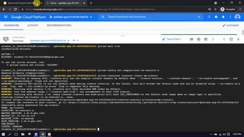
Task: Click the container.googleapis.com cluster URL in terminal
Action: [93, 100]
